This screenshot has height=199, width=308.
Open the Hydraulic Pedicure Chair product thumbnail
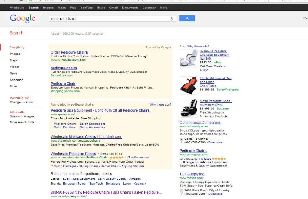coord(189,58)
